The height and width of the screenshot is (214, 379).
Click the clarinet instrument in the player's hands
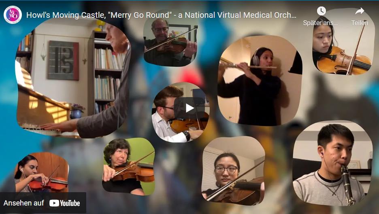click(348, 185)
